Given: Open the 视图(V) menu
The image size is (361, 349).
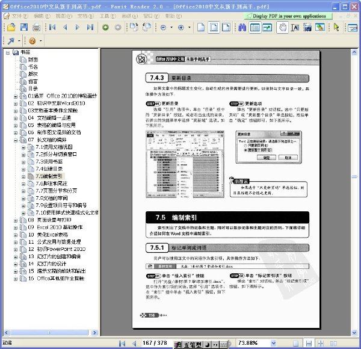Looking at the screenshot, I should 64,16.
